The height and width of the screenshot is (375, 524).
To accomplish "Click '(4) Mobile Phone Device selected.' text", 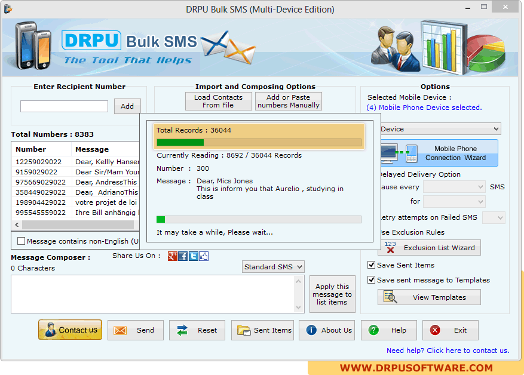I will coord(424,107).
